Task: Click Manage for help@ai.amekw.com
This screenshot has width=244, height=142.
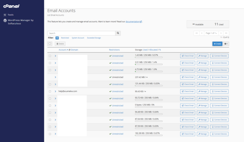Action: (203, 91)
